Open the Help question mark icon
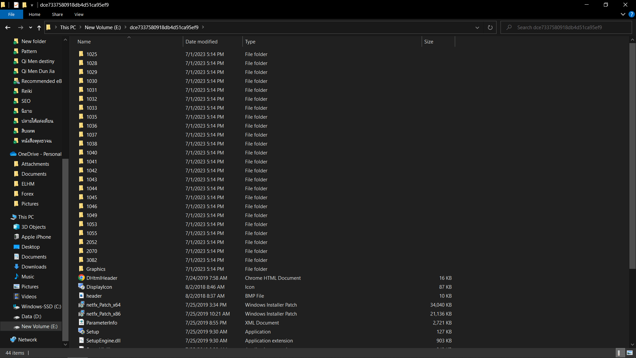Image resolution: width=636 pixels, height=358 pixels. pos(632,14)
